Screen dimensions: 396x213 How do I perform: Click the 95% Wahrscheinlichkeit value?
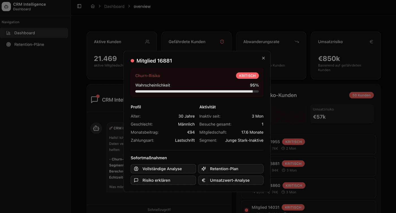click(254, 85)
